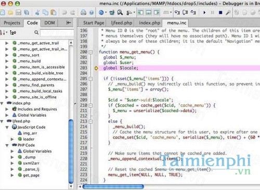260x190 pixels.
Task: Click the Copy icon in toolbar
Action: point(45,12)
